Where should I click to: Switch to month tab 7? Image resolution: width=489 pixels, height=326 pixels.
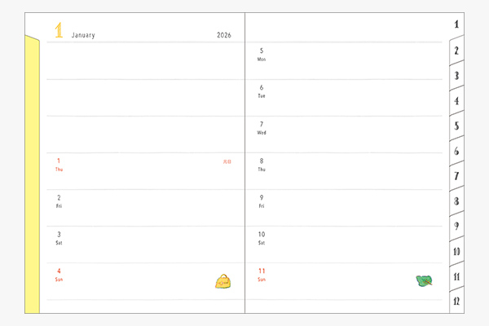point(456,176)
